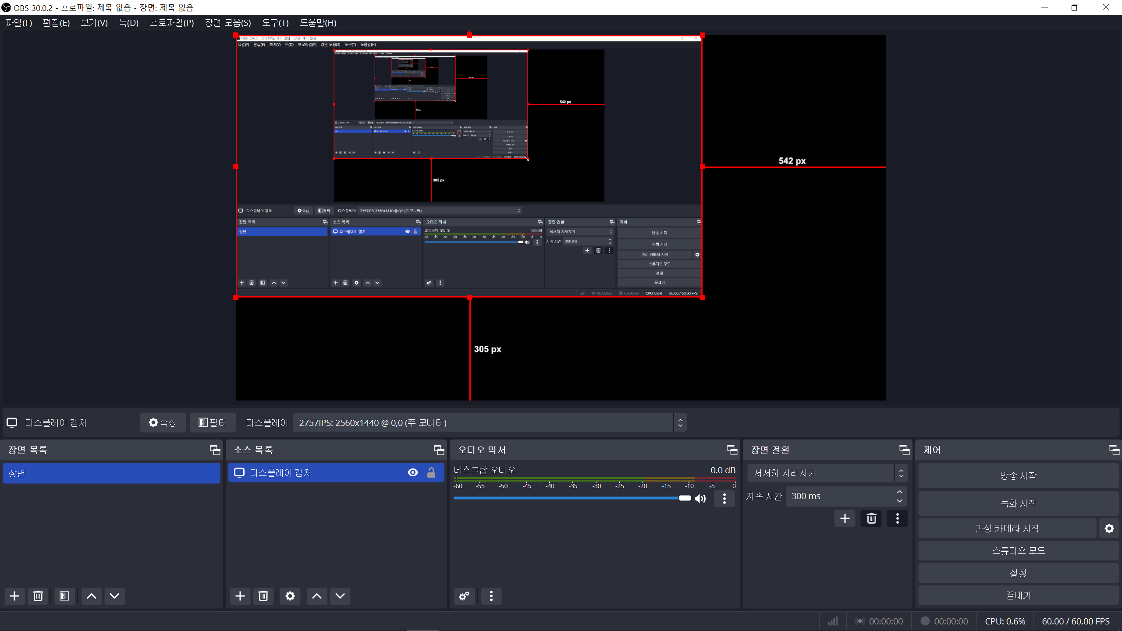Screen dimensions: 1122x631
Task: Open source Filters button in toolbar
Action: click(213, 422)
